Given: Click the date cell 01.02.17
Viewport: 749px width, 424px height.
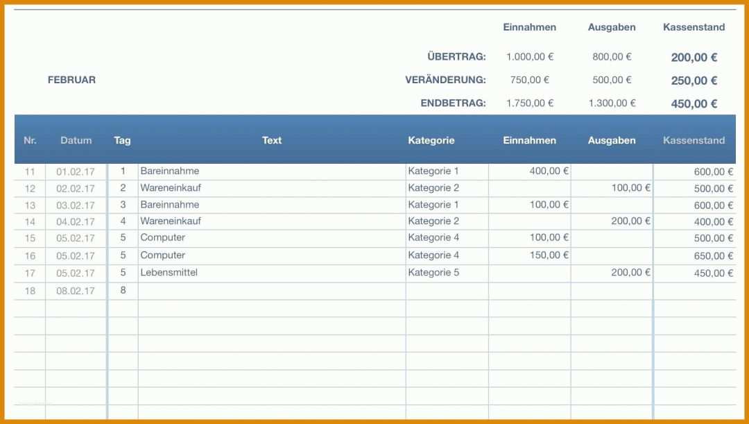Looking at the screenshot, I should 76,171.
